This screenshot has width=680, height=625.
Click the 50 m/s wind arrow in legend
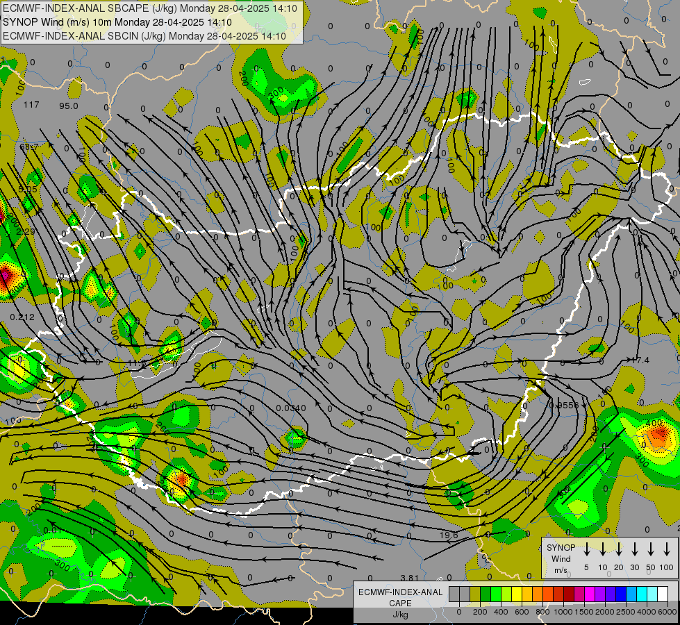click(x=651, y=549)
